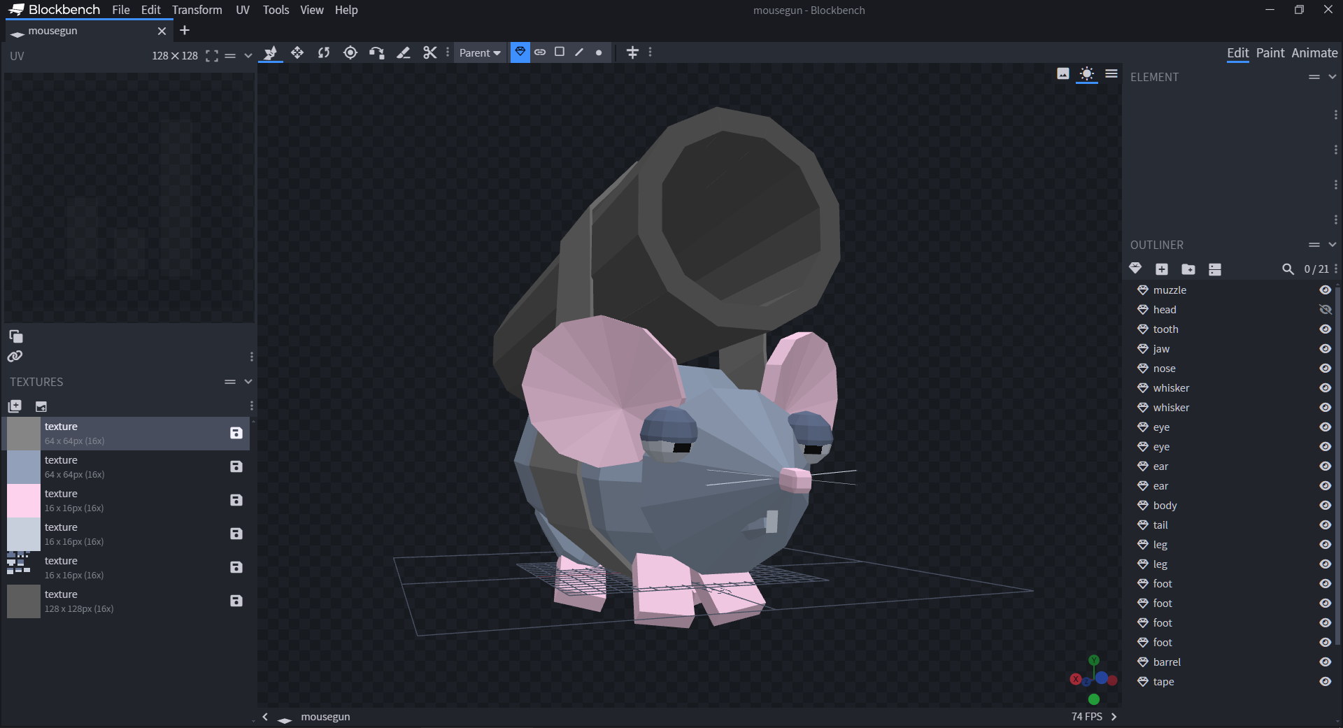Open viewport background image icon
Image resolution: width=1343 pixels, height=728 pixels.
(1063, 74)
